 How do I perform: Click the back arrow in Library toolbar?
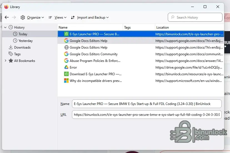pyautogui.click(x=7, y=17)
